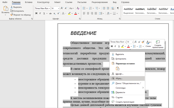
Task: Choose the paste option icon in context menu
Action: point(118,68)
